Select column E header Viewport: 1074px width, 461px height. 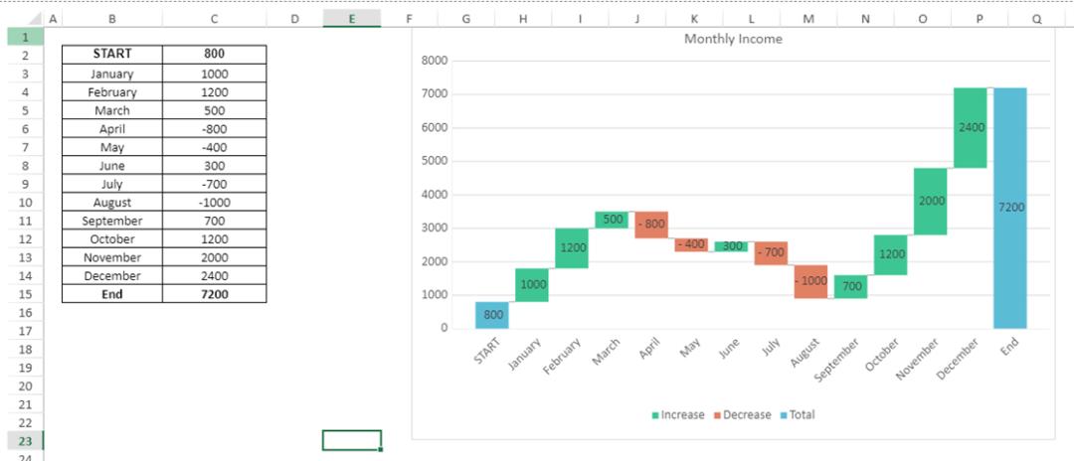pos(351,19)
